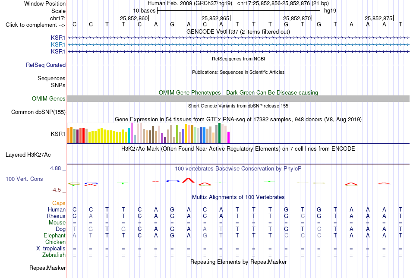Image resolution: width=410 pixels, height=278 pixels.
Task: Open the RepeatMasker track label
Action: (x=47, y=268)
